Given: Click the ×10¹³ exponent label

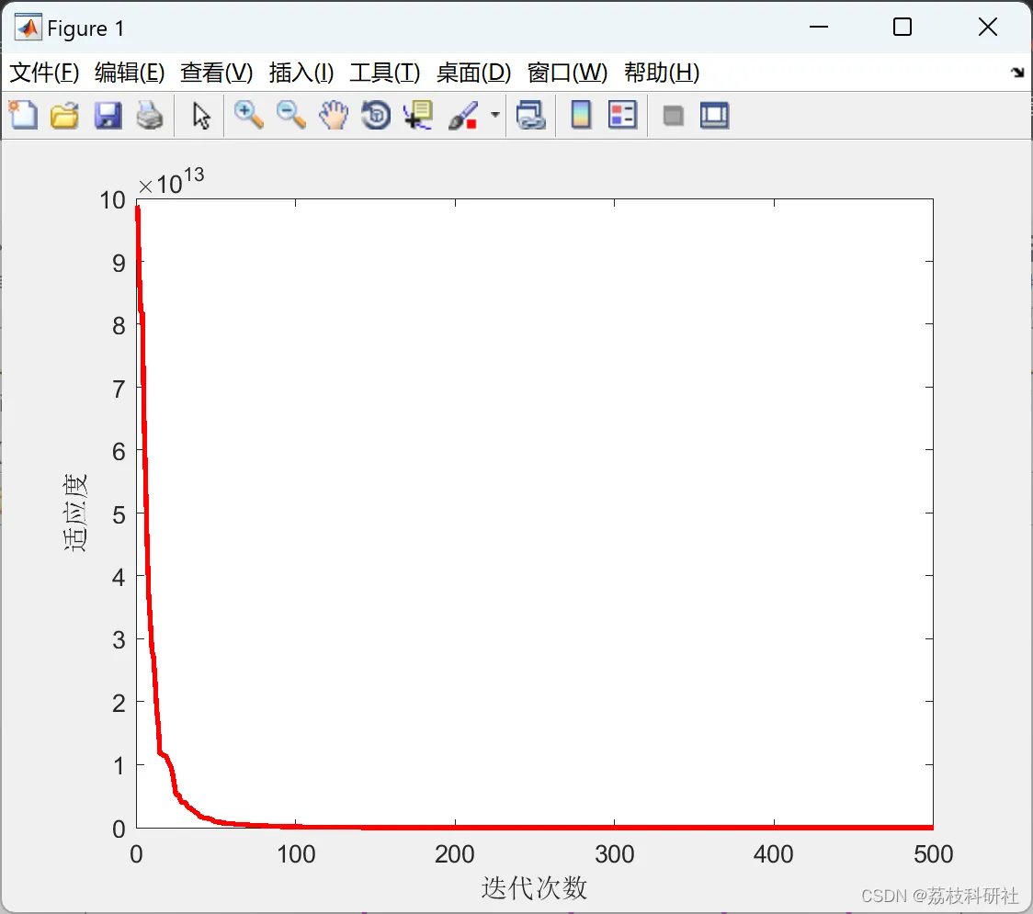Looking at the screenshot, I should (171, 182).
